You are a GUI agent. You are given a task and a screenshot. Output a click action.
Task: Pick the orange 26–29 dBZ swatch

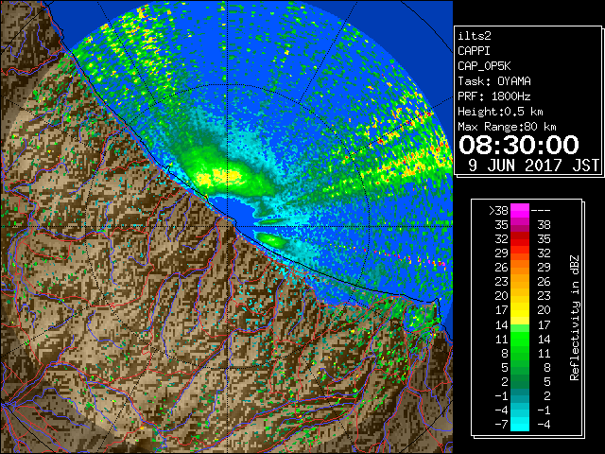[520, 268]
